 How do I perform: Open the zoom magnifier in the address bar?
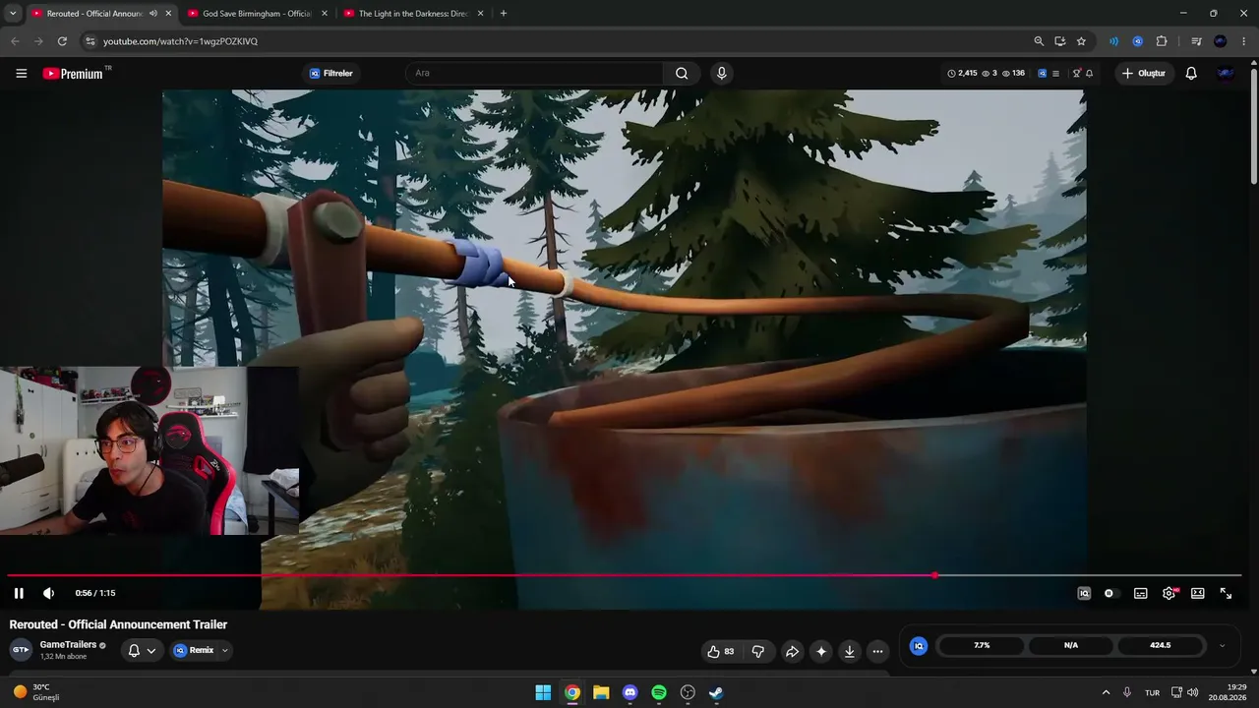pyautogui.click(x=1039, y=41)
